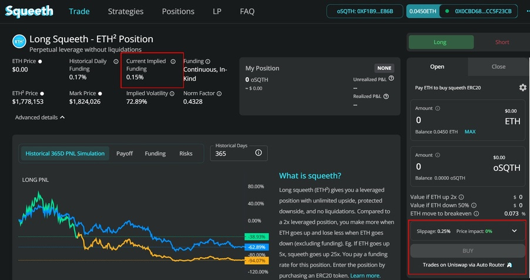Image resolution: width=530 pixels, height=280 pixels.
Task: Click the Uniswap Auto Router icon
Action: point(509,265)
